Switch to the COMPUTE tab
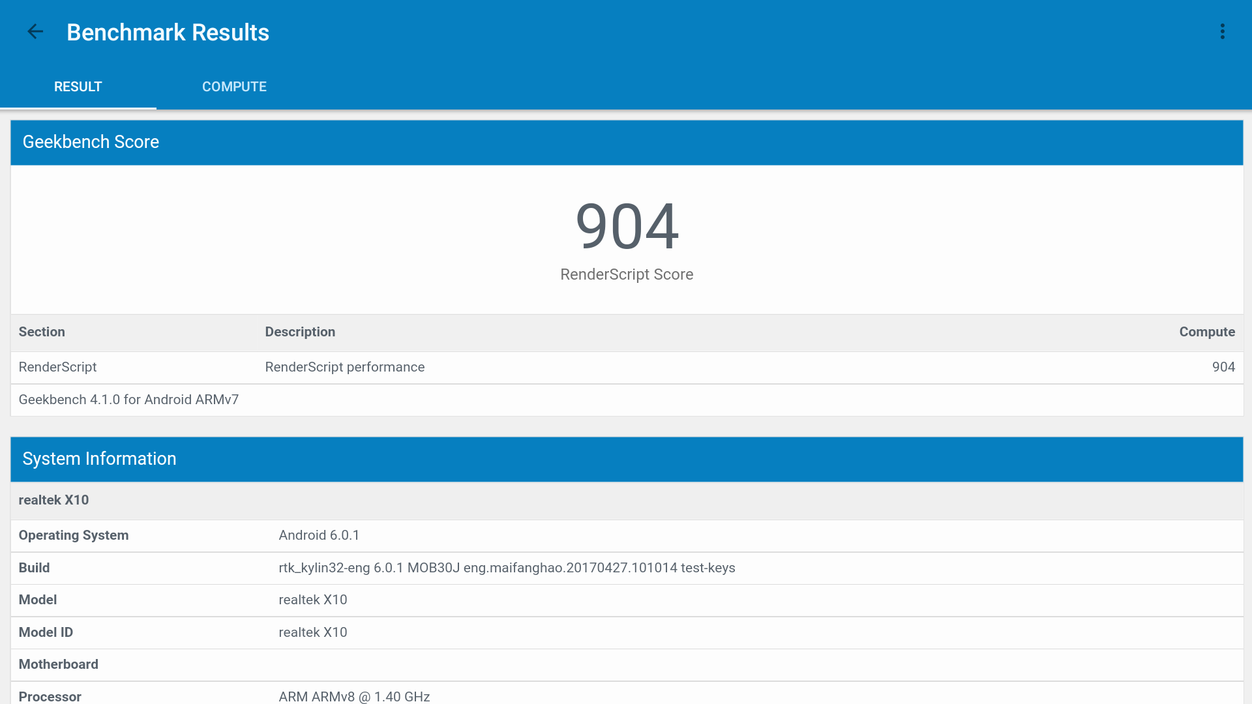 (234, 87)
